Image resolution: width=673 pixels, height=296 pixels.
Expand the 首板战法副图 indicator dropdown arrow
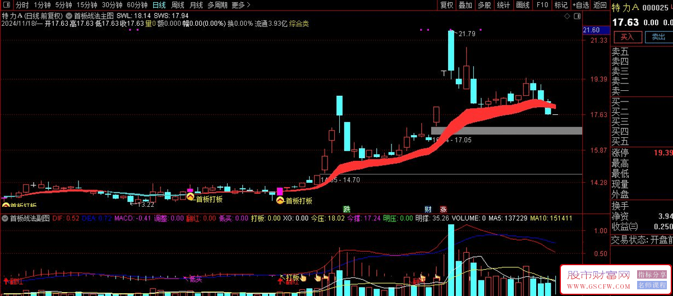point(5,218)
